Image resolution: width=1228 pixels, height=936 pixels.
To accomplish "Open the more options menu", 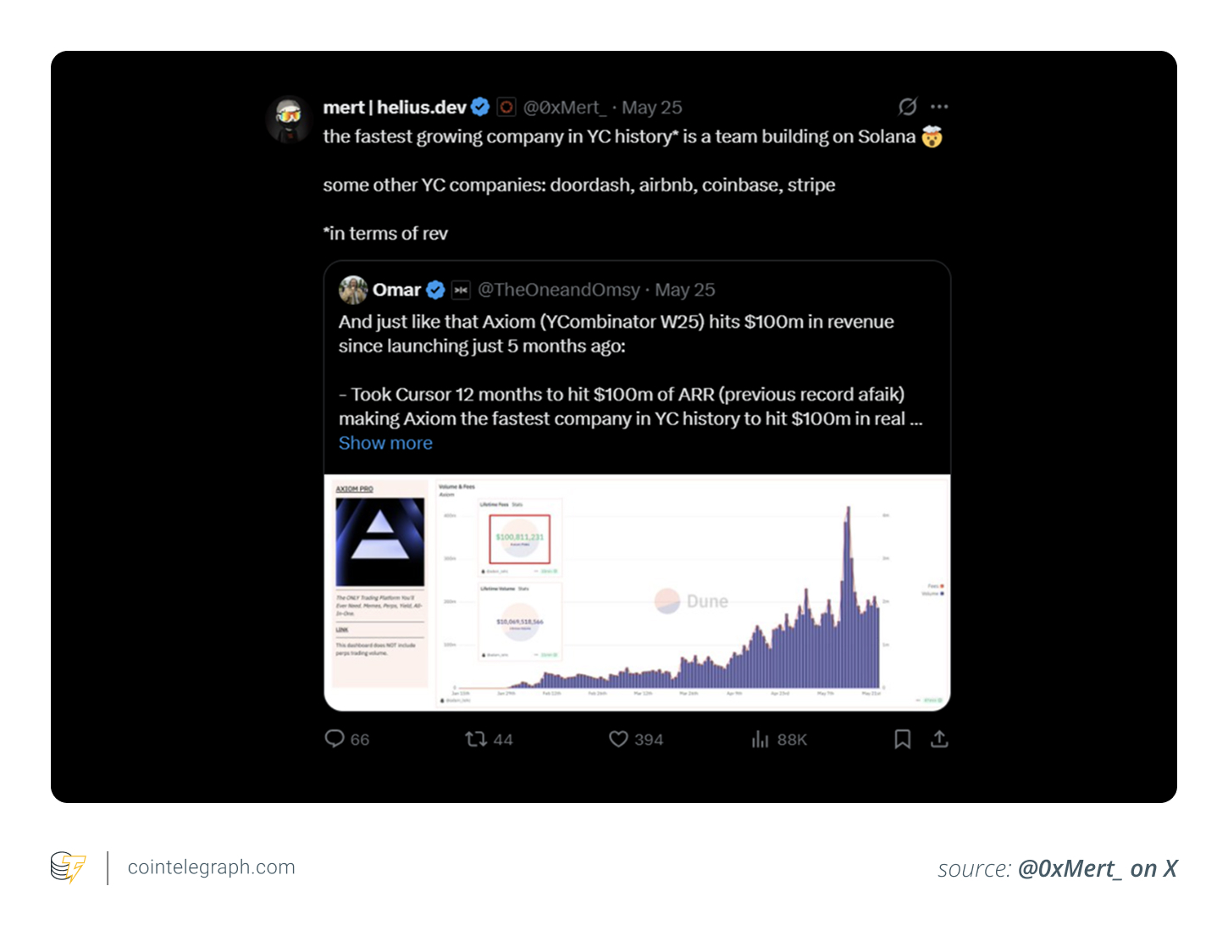I will point(939,106).
